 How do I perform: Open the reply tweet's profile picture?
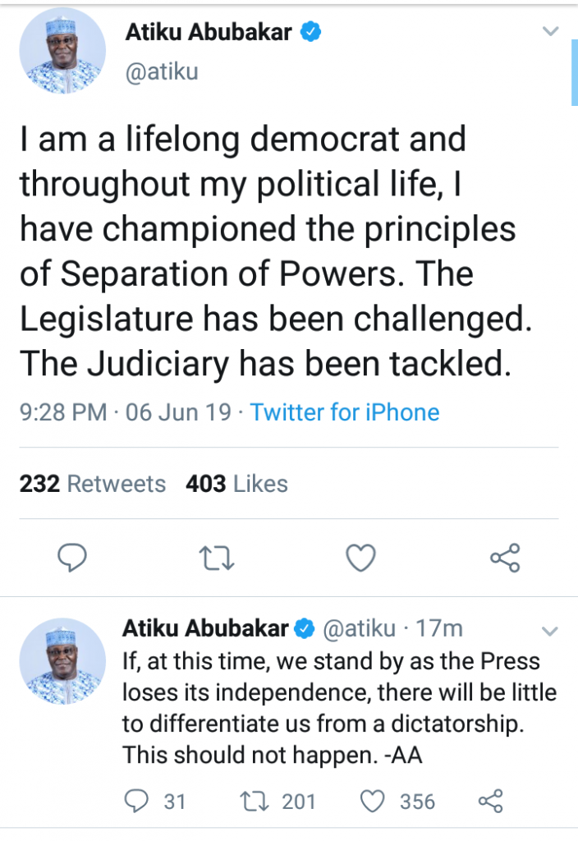(x=63, y=662)
